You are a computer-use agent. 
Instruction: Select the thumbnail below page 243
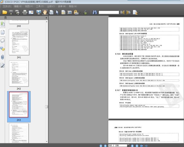coord(19,133)
